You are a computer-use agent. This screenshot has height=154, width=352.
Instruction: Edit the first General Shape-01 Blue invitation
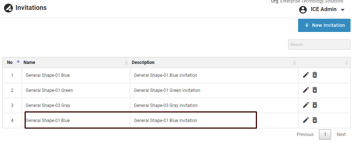(x=306, y=75)
